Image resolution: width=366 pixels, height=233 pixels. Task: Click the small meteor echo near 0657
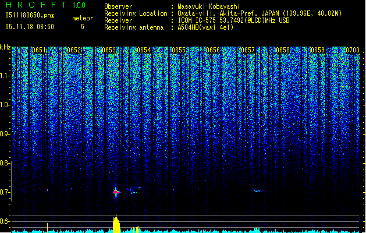(x=257, y=190)
